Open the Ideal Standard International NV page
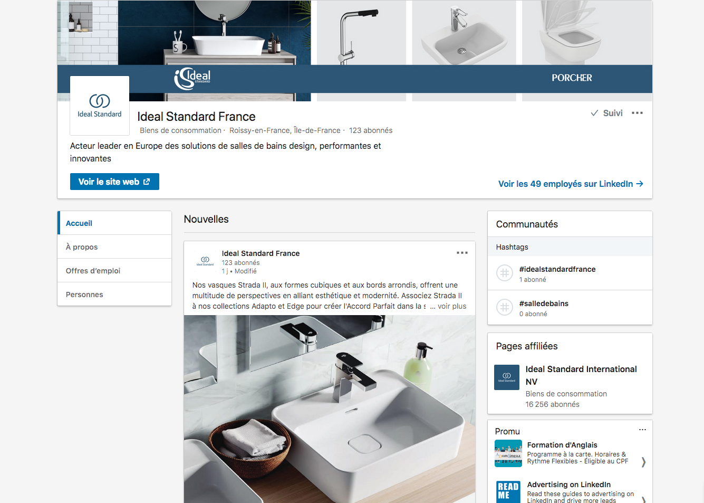 pos(581,375)
